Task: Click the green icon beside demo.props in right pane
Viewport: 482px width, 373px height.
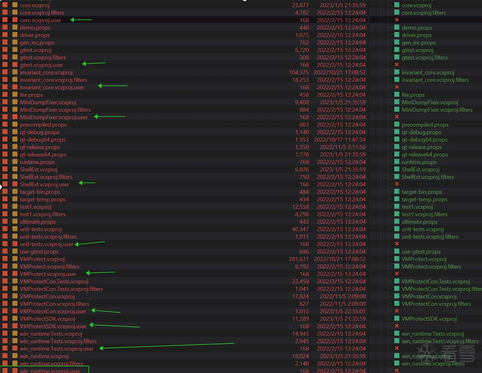Action: [x=397, y=27]
